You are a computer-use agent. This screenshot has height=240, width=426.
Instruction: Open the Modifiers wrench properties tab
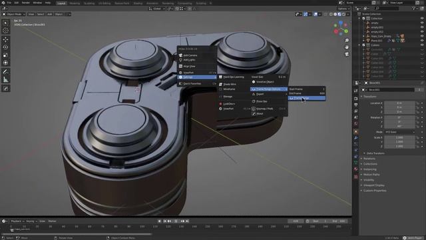tap(356, 138)
